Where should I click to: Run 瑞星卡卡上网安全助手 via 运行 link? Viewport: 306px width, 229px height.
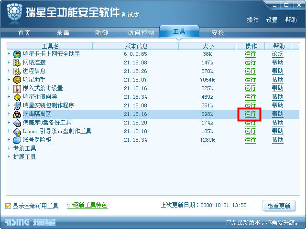(x=250, y=54)
